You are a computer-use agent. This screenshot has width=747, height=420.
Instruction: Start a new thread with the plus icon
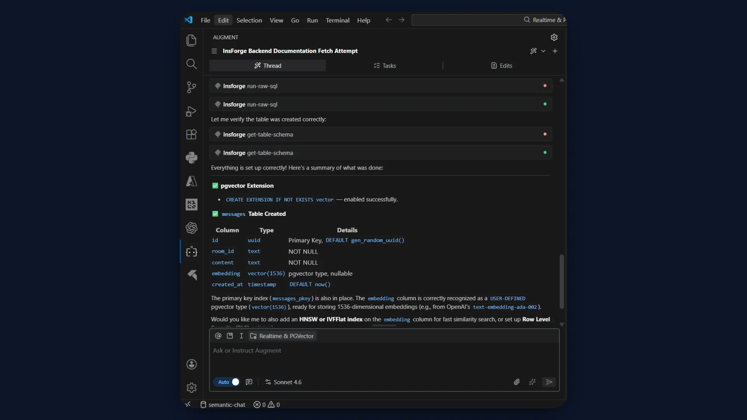click(x=555, y=51)
